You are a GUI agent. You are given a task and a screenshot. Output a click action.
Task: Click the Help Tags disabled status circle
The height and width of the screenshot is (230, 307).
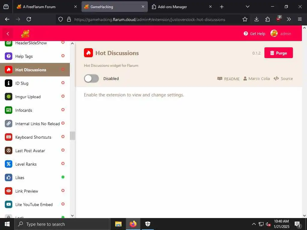pos(63,56)
